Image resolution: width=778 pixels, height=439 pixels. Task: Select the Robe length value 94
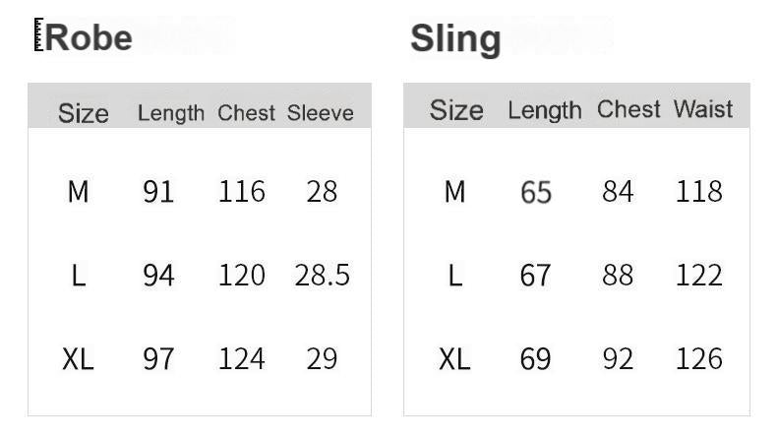point(158,276)
